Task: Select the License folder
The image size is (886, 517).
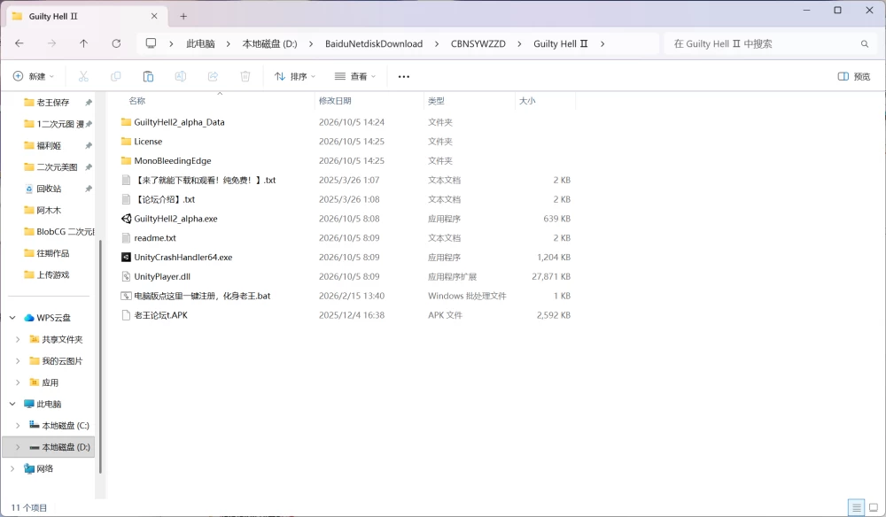Action: 148,142
